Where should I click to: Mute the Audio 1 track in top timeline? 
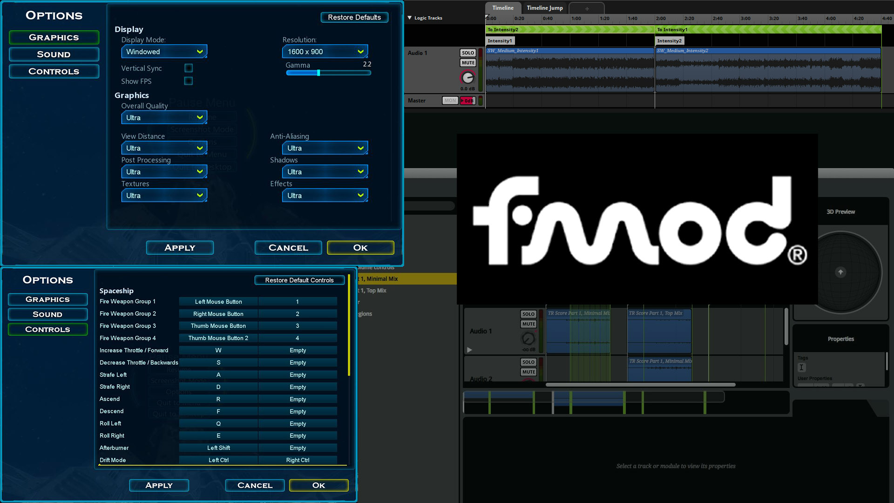click(468, 63)
